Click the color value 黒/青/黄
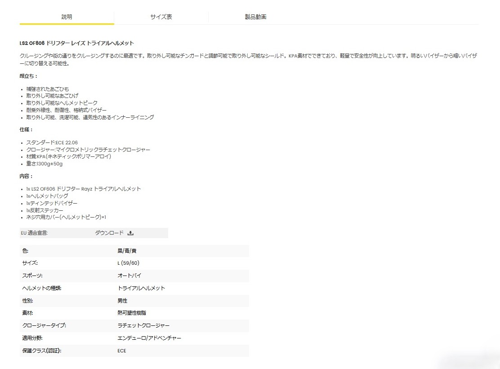Viewport: 500px width, 369px height. click(x=127, y=251)
